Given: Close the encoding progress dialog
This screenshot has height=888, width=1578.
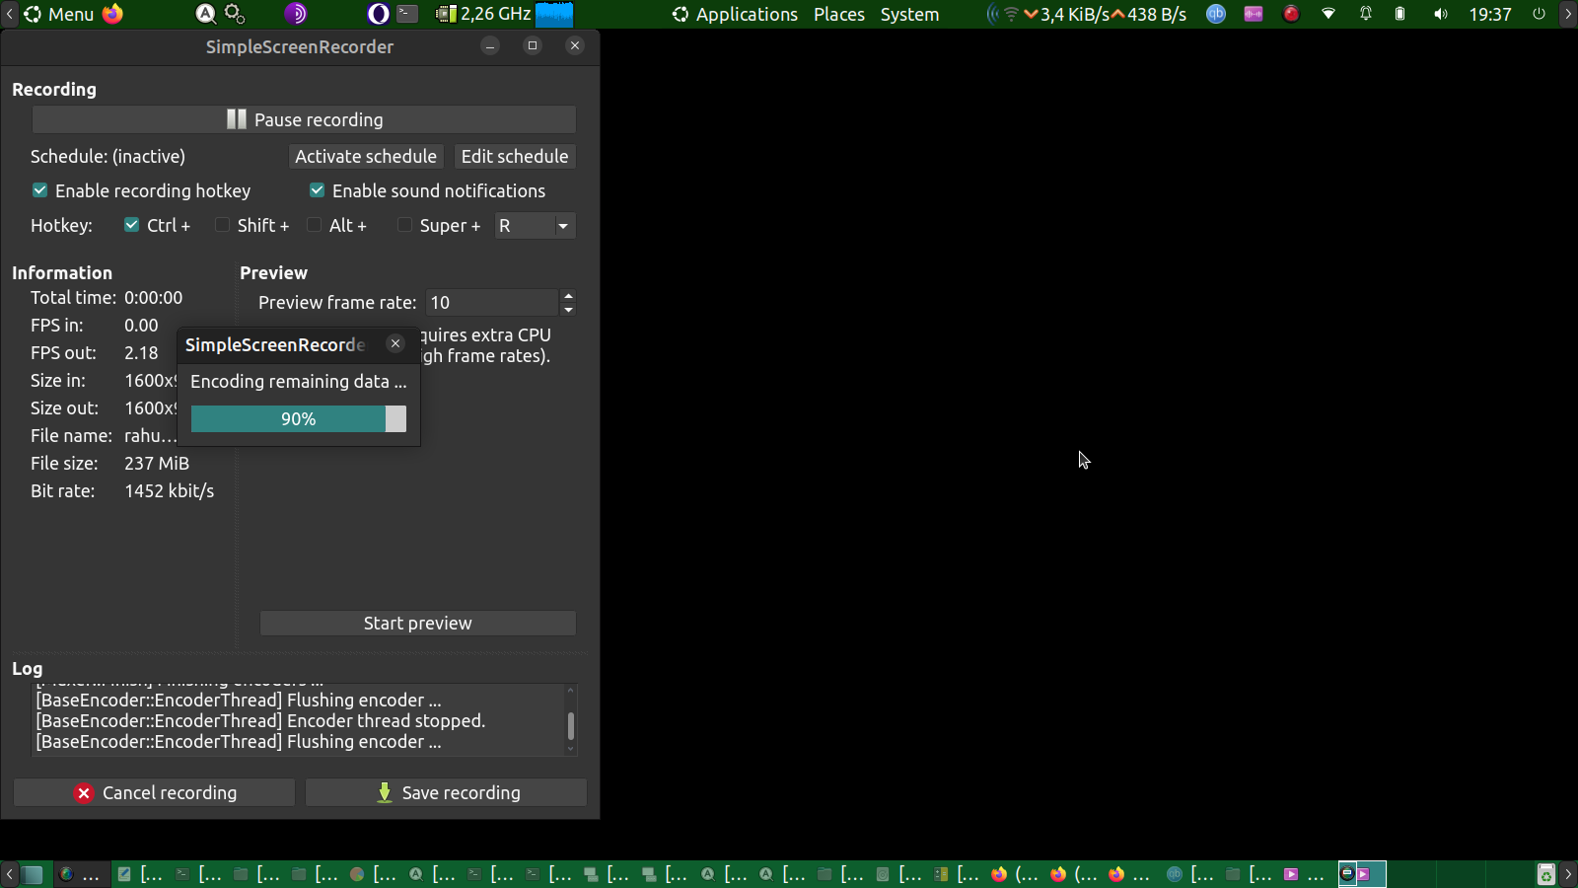Looking at the screenshot, I should [395, 343].
